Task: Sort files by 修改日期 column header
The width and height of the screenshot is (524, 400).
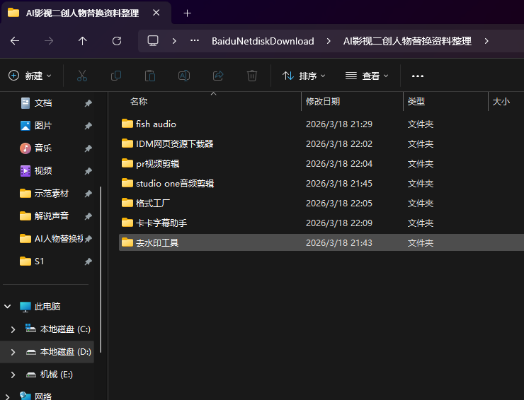Action: pos(323,102)
